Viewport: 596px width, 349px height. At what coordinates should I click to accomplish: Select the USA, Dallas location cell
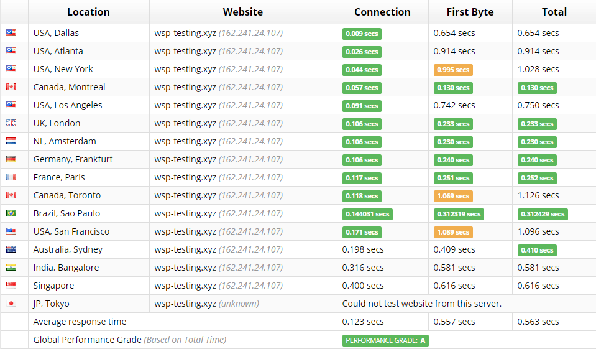(89, 33)
